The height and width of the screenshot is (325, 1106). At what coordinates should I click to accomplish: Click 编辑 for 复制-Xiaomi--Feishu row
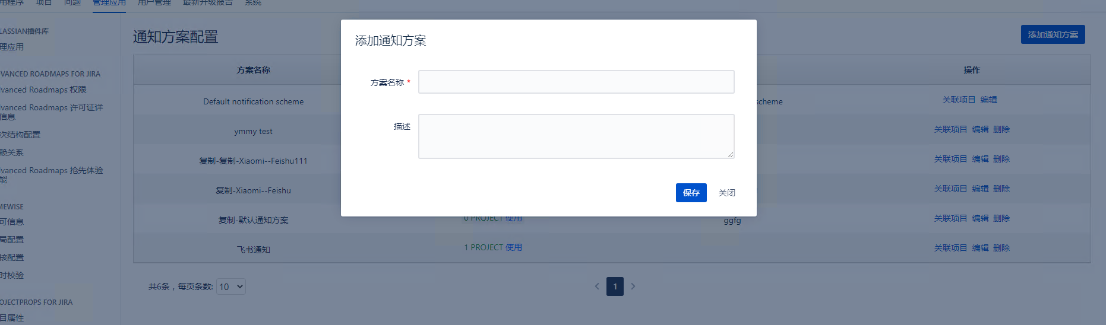click(980, 189)
